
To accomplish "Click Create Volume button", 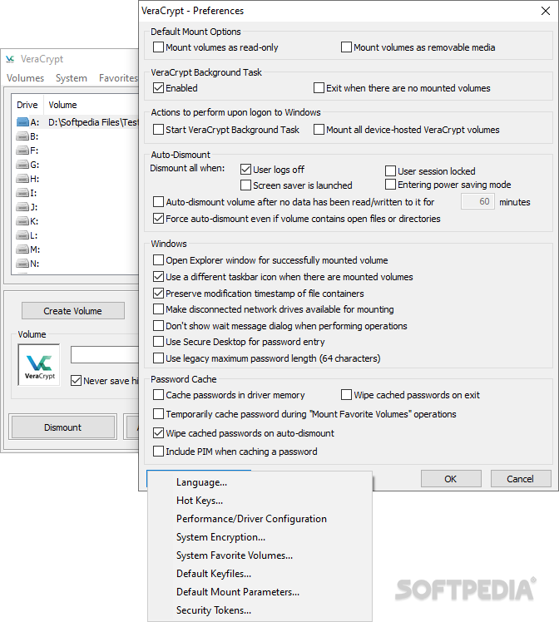I will pyautogui.click(x=73, y=311).
